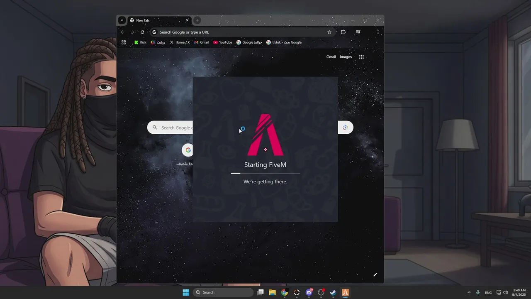Viewport: 531px width, 299px height.
Task: Open Chrome extensions puzzle icon
Action: [x=343, y=32]
